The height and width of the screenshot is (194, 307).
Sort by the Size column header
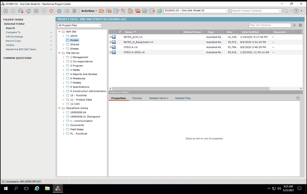[232, 32]
